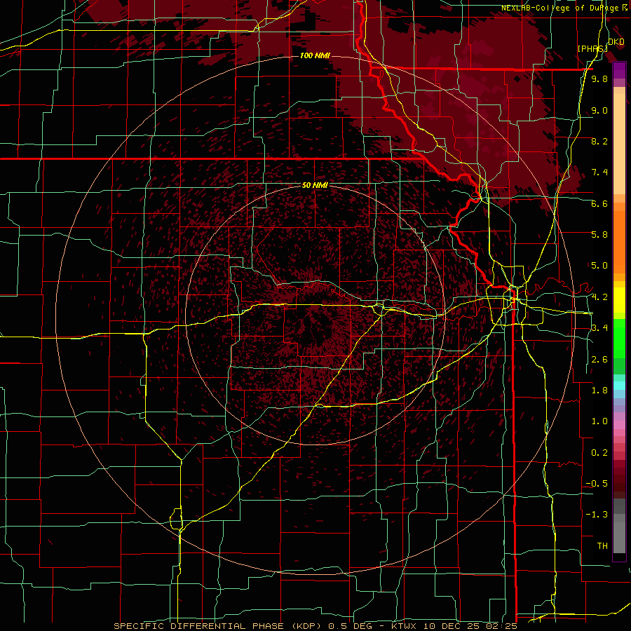
Task: Select the 3.4 value on the scale
Action: [599, 328]
